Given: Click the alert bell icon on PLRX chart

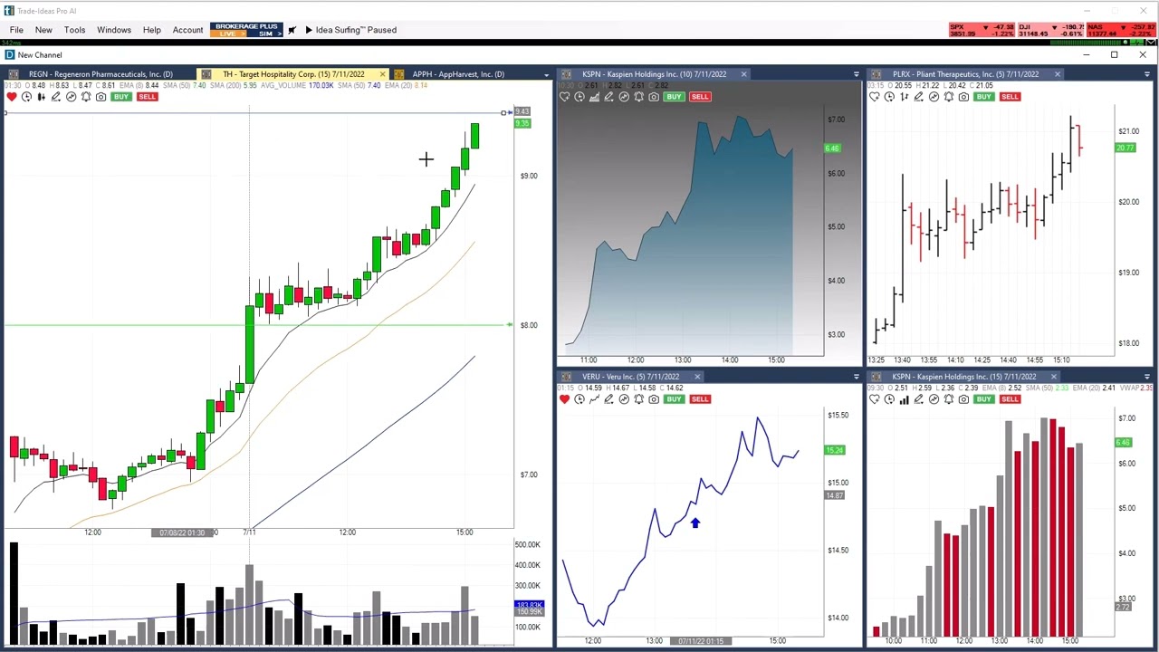Looking at the screenshot, I should tap(948, 97).
